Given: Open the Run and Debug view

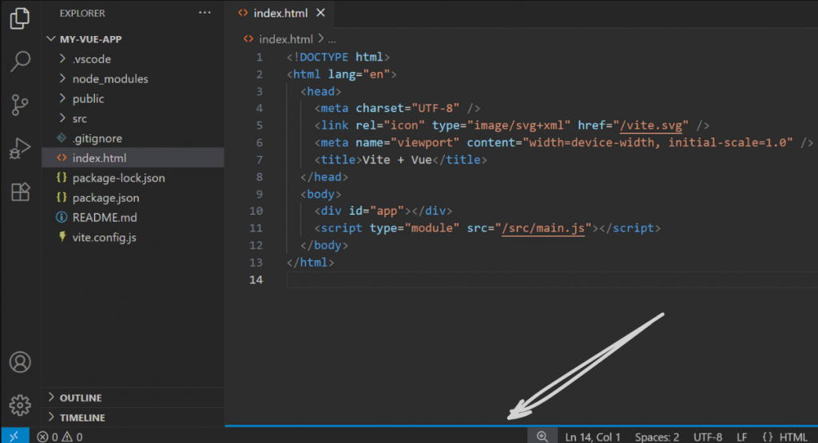Looking at the screenshot, I should point(20,148).
